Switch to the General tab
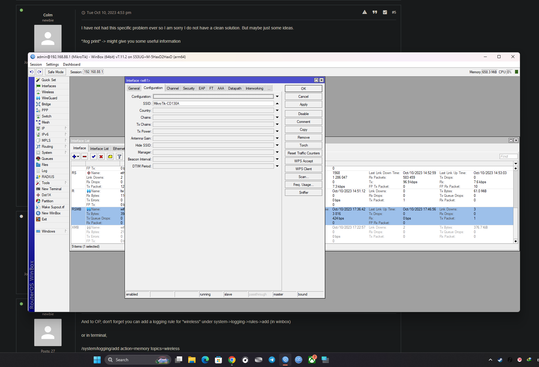The width and height of the screenshot is (539, 367). pyautogui.click(x=134, y=88)
